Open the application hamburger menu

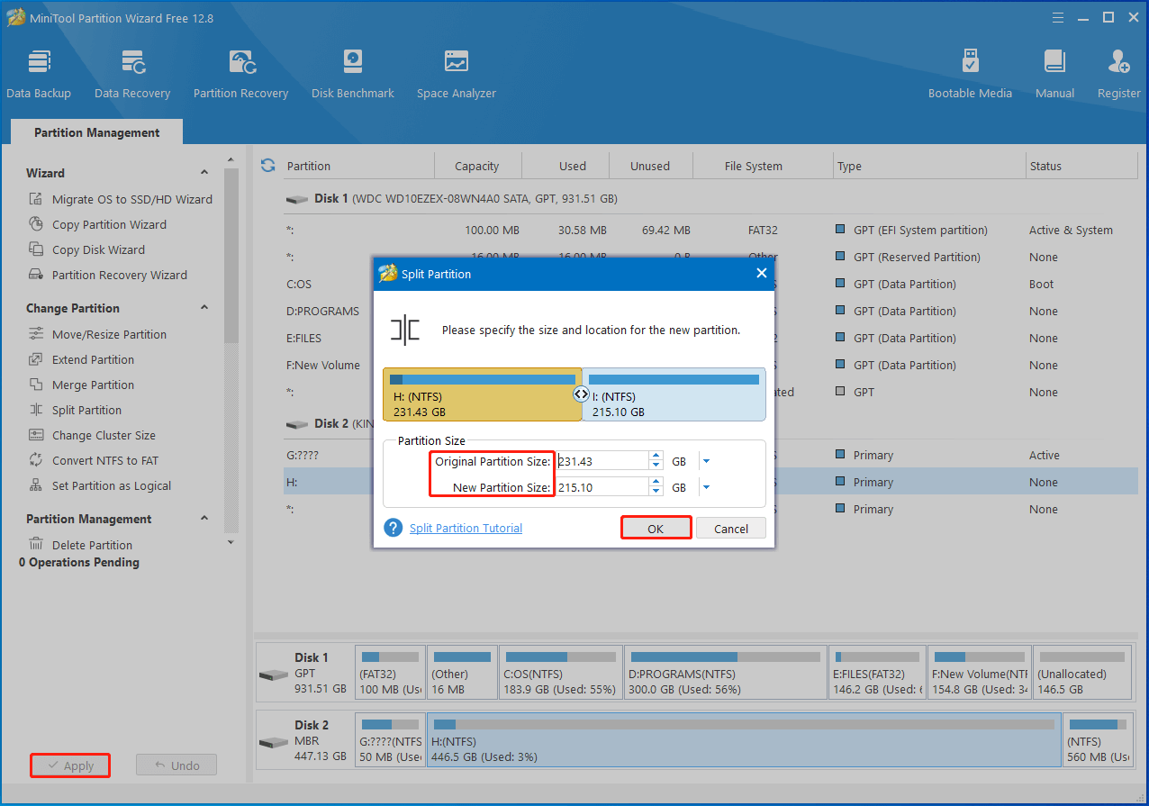tap(1058, 17)
